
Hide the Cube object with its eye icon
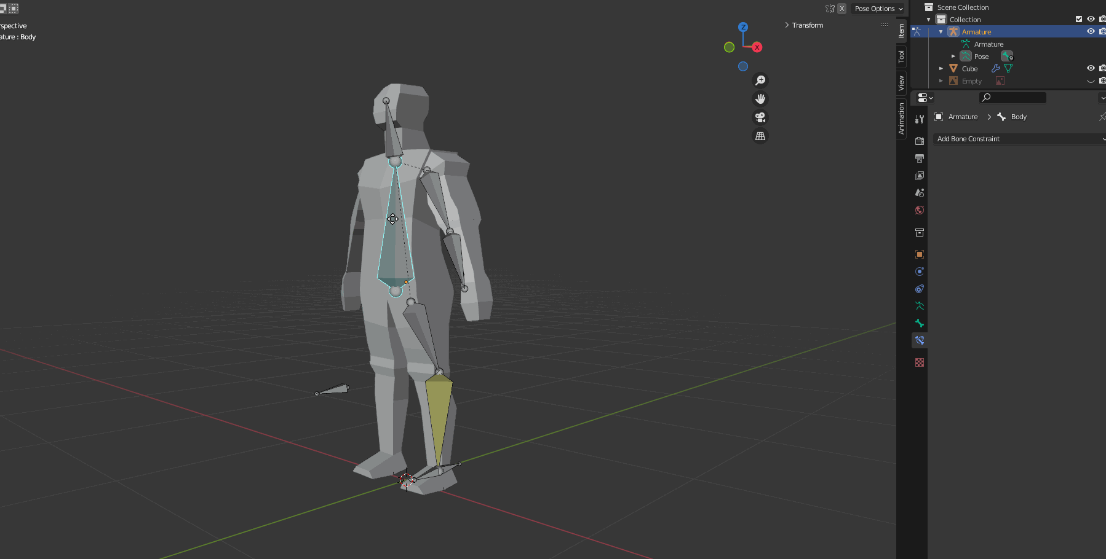point(1091,68)
